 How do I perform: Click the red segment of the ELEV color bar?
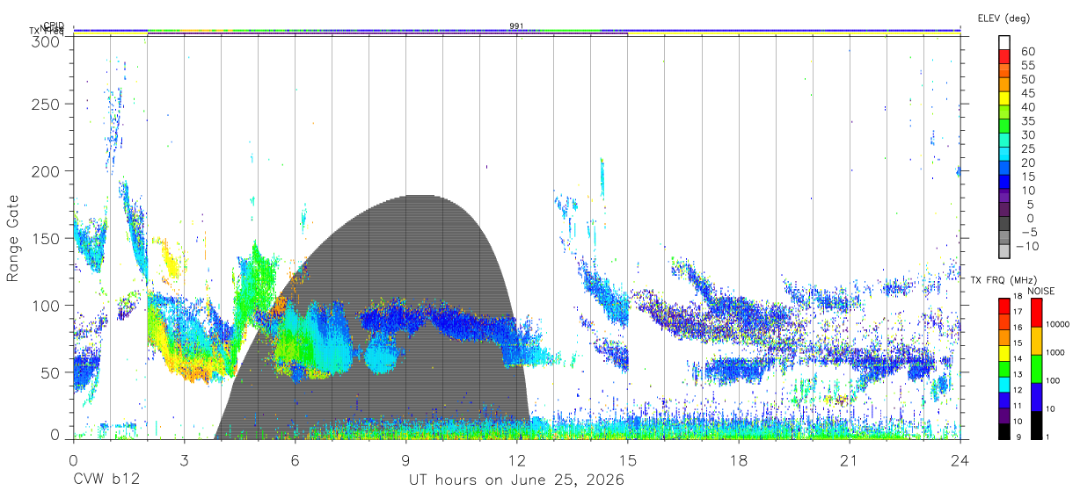[1004, 57]
